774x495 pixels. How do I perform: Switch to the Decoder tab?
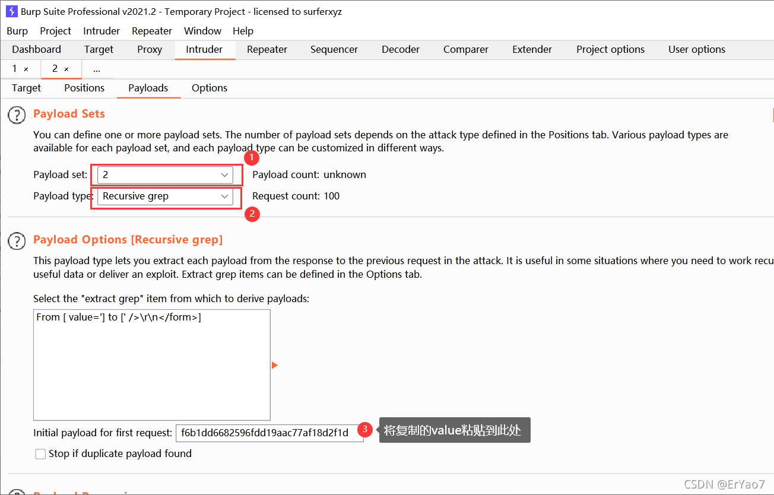pos(401,50)
